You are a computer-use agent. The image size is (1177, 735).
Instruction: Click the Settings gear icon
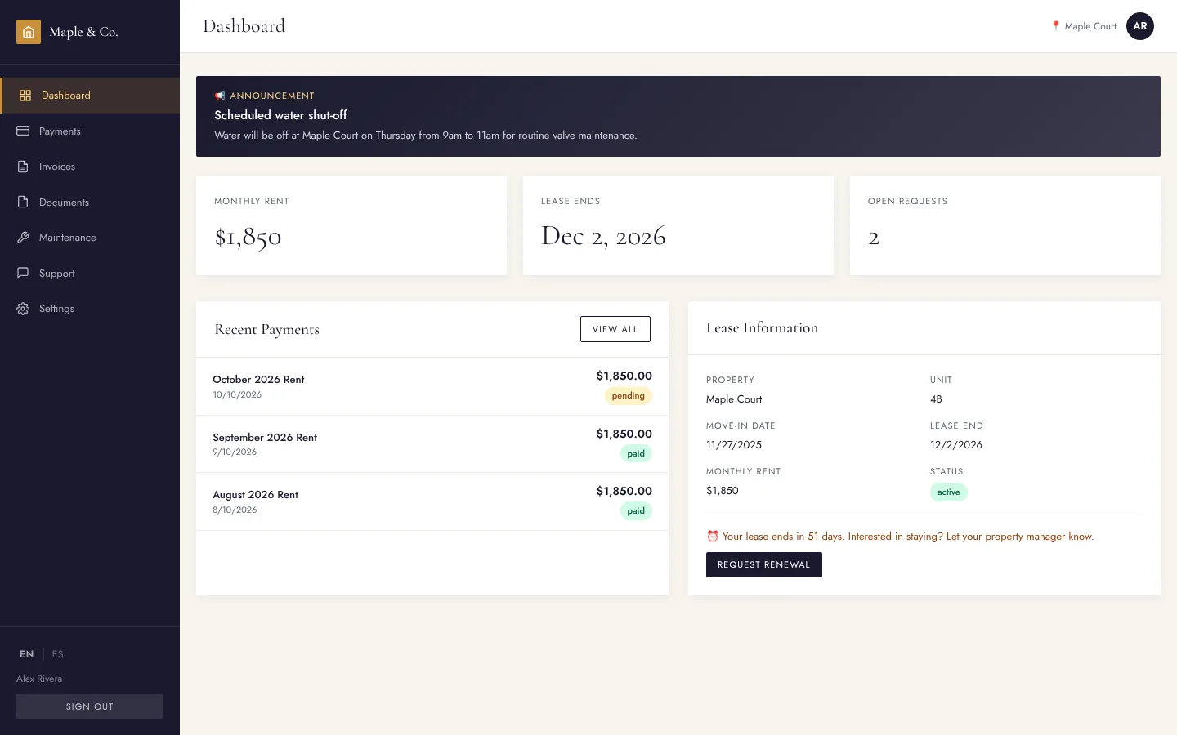tap(23, 309)
